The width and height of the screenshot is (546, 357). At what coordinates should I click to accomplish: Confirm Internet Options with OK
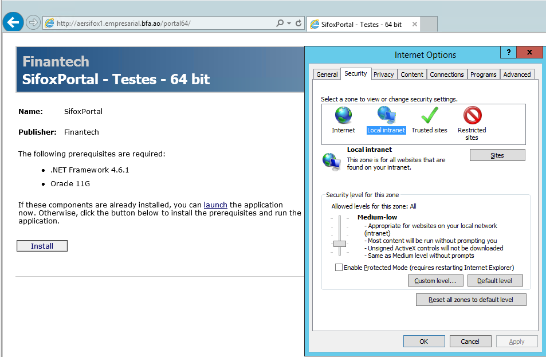click(x=424, y=342)
